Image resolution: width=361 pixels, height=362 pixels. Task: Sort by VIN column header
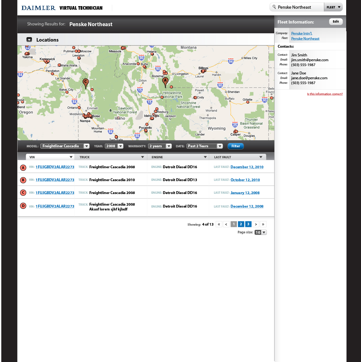tap(50, 157)
